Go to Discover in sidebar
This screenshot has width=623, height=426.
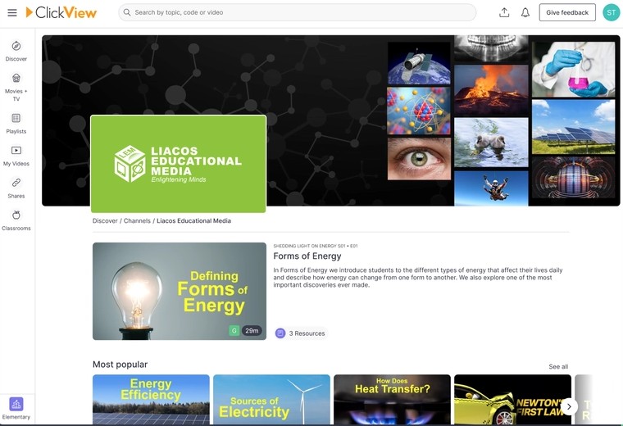tap(16, 52)
